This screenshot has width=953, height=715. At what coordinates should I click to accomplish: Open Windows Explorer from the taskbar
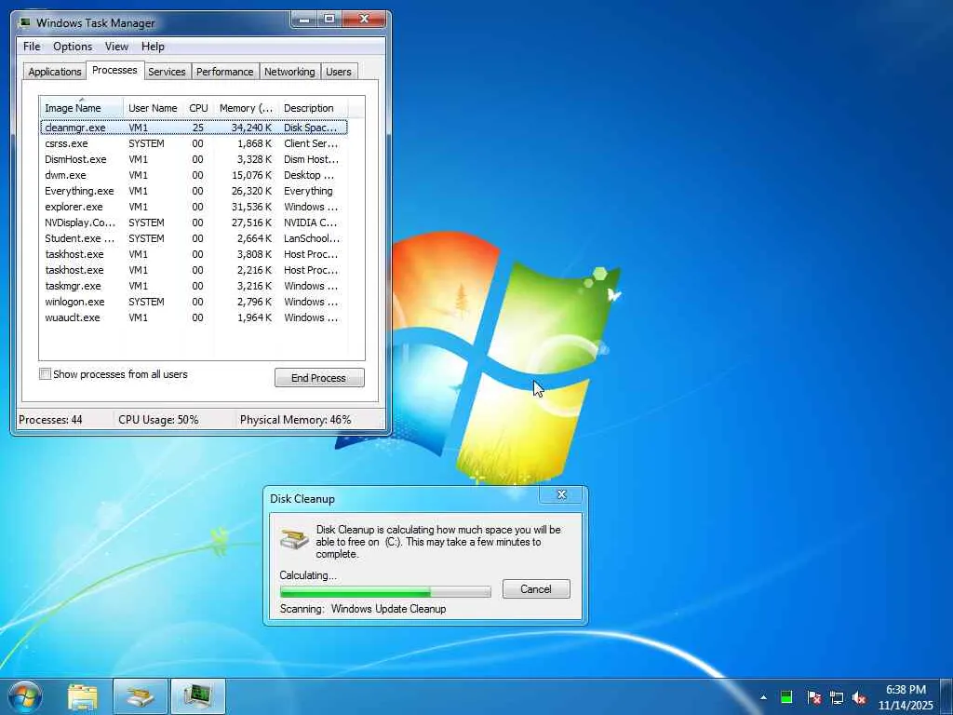pyautogui.click(x=83, y=696)
